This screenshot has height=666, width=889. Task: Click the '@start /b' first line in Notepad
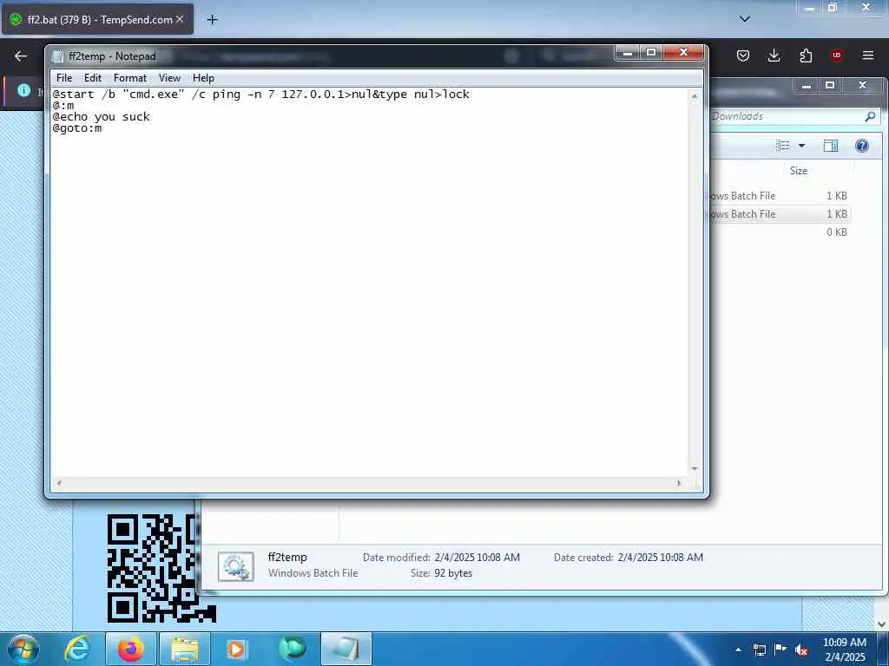pyautogui.click(x=260, y=94)
